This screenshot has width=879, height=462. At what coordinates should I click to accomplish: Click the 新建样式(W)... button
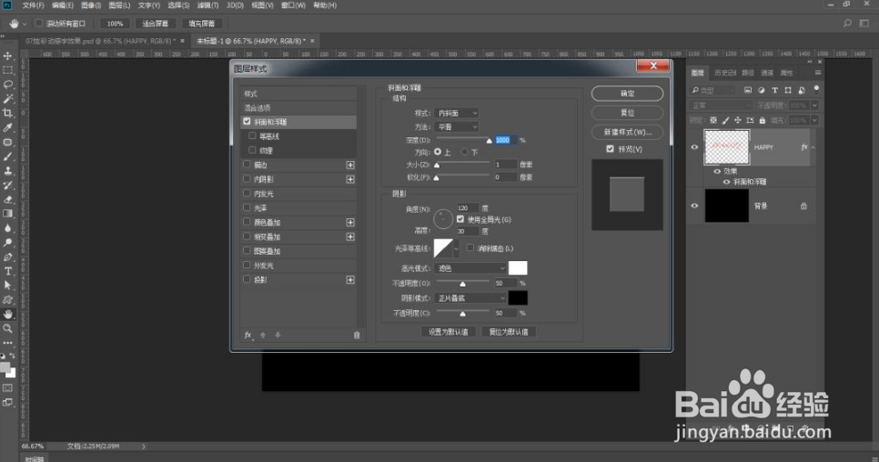[627, 132]
